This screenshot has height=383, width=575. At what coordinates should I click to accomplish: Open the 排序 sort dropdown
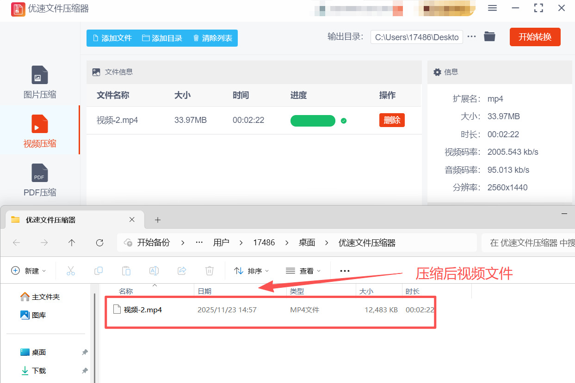point(251,271)
